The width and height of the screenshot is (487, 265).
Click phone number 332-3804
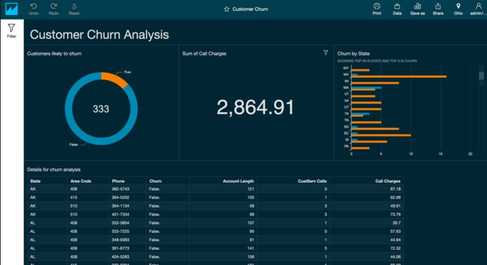(120, 223)
